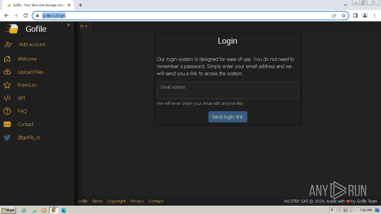Click Show desktop button
Image resolution: width=381 pixels, height=214 pixels.
pos(378,210)
